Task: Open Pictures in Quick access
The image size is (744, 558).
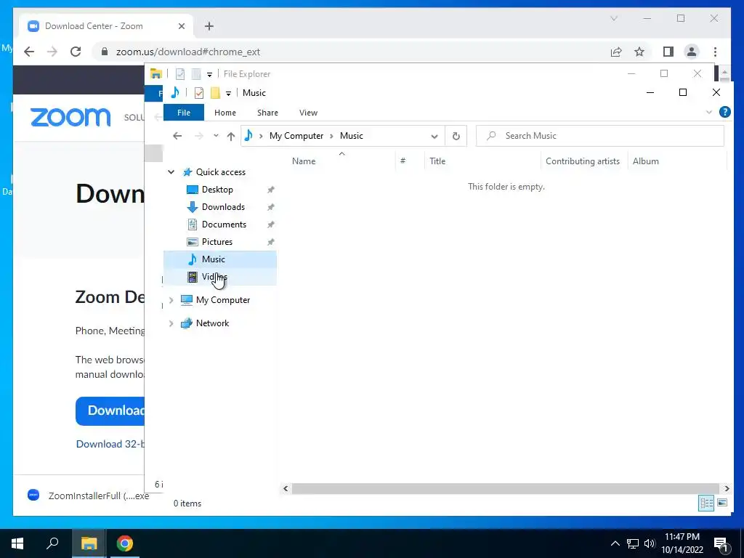Action: click(217, 242)
